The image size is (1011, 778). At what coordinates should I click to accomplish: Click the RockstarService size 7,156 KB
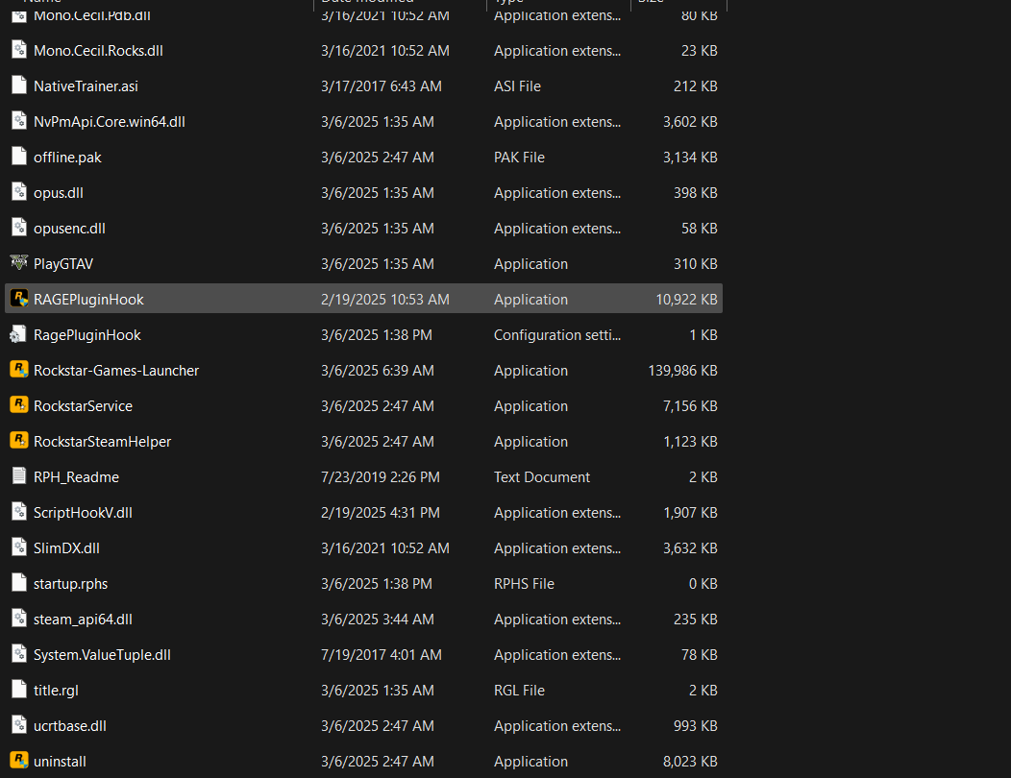pos(690,406)
